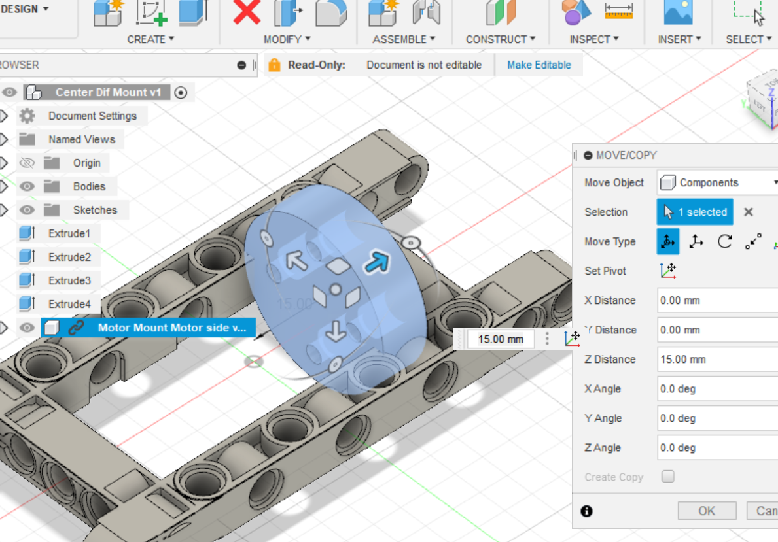Click the link icon on Motor Mount row
Viewport: 778px width, 542px height.
76,328
